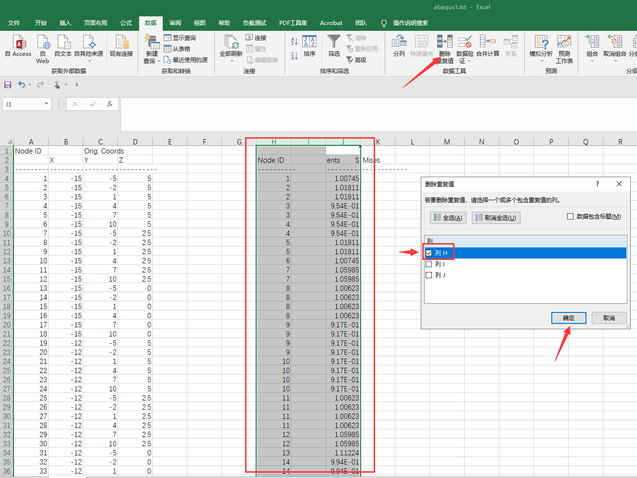Open 高级 advanced filter options
This screenshot has height=478, width=637.
pos(356,60)
